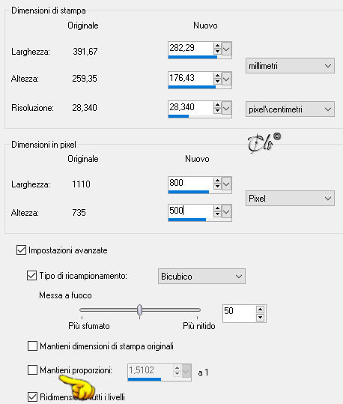Open pixel width slider dropdown arrow
Viewport: 343px width, 404px height.
click(x=226, y=184)
